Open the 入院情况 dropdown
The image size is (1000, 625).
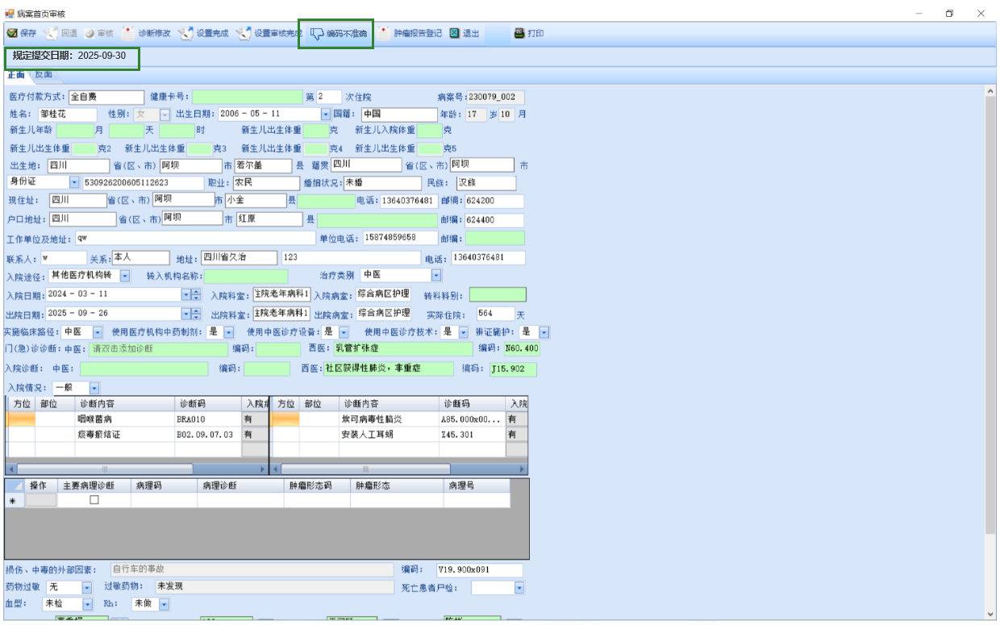pyautogui.click(x=94, y=388)
